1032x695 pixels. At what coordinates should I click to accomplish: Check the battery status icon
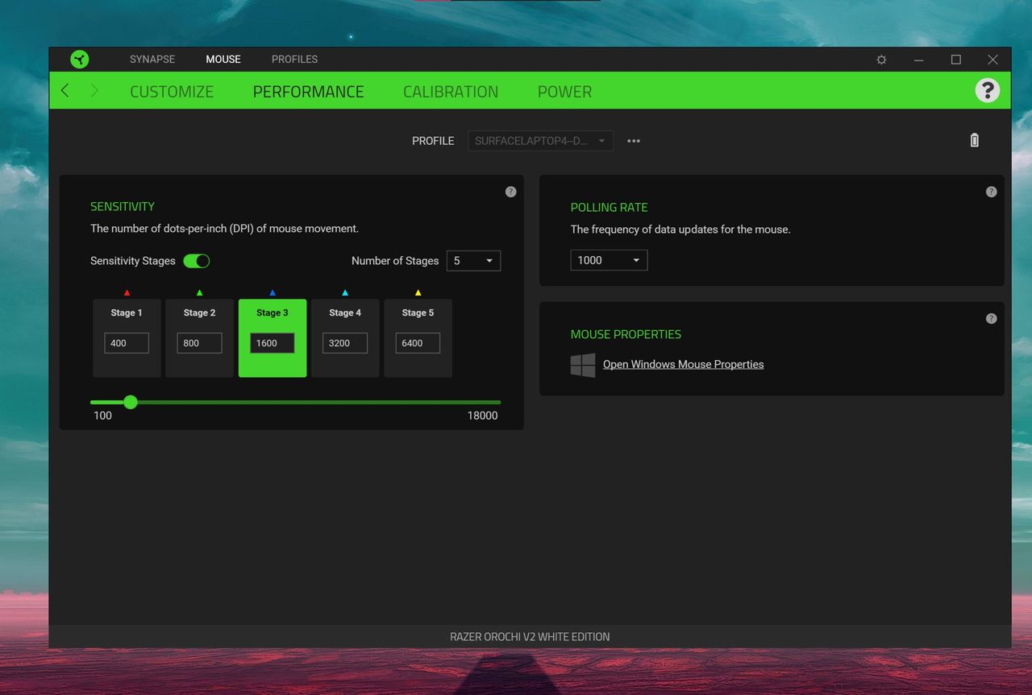click(975, 140)
